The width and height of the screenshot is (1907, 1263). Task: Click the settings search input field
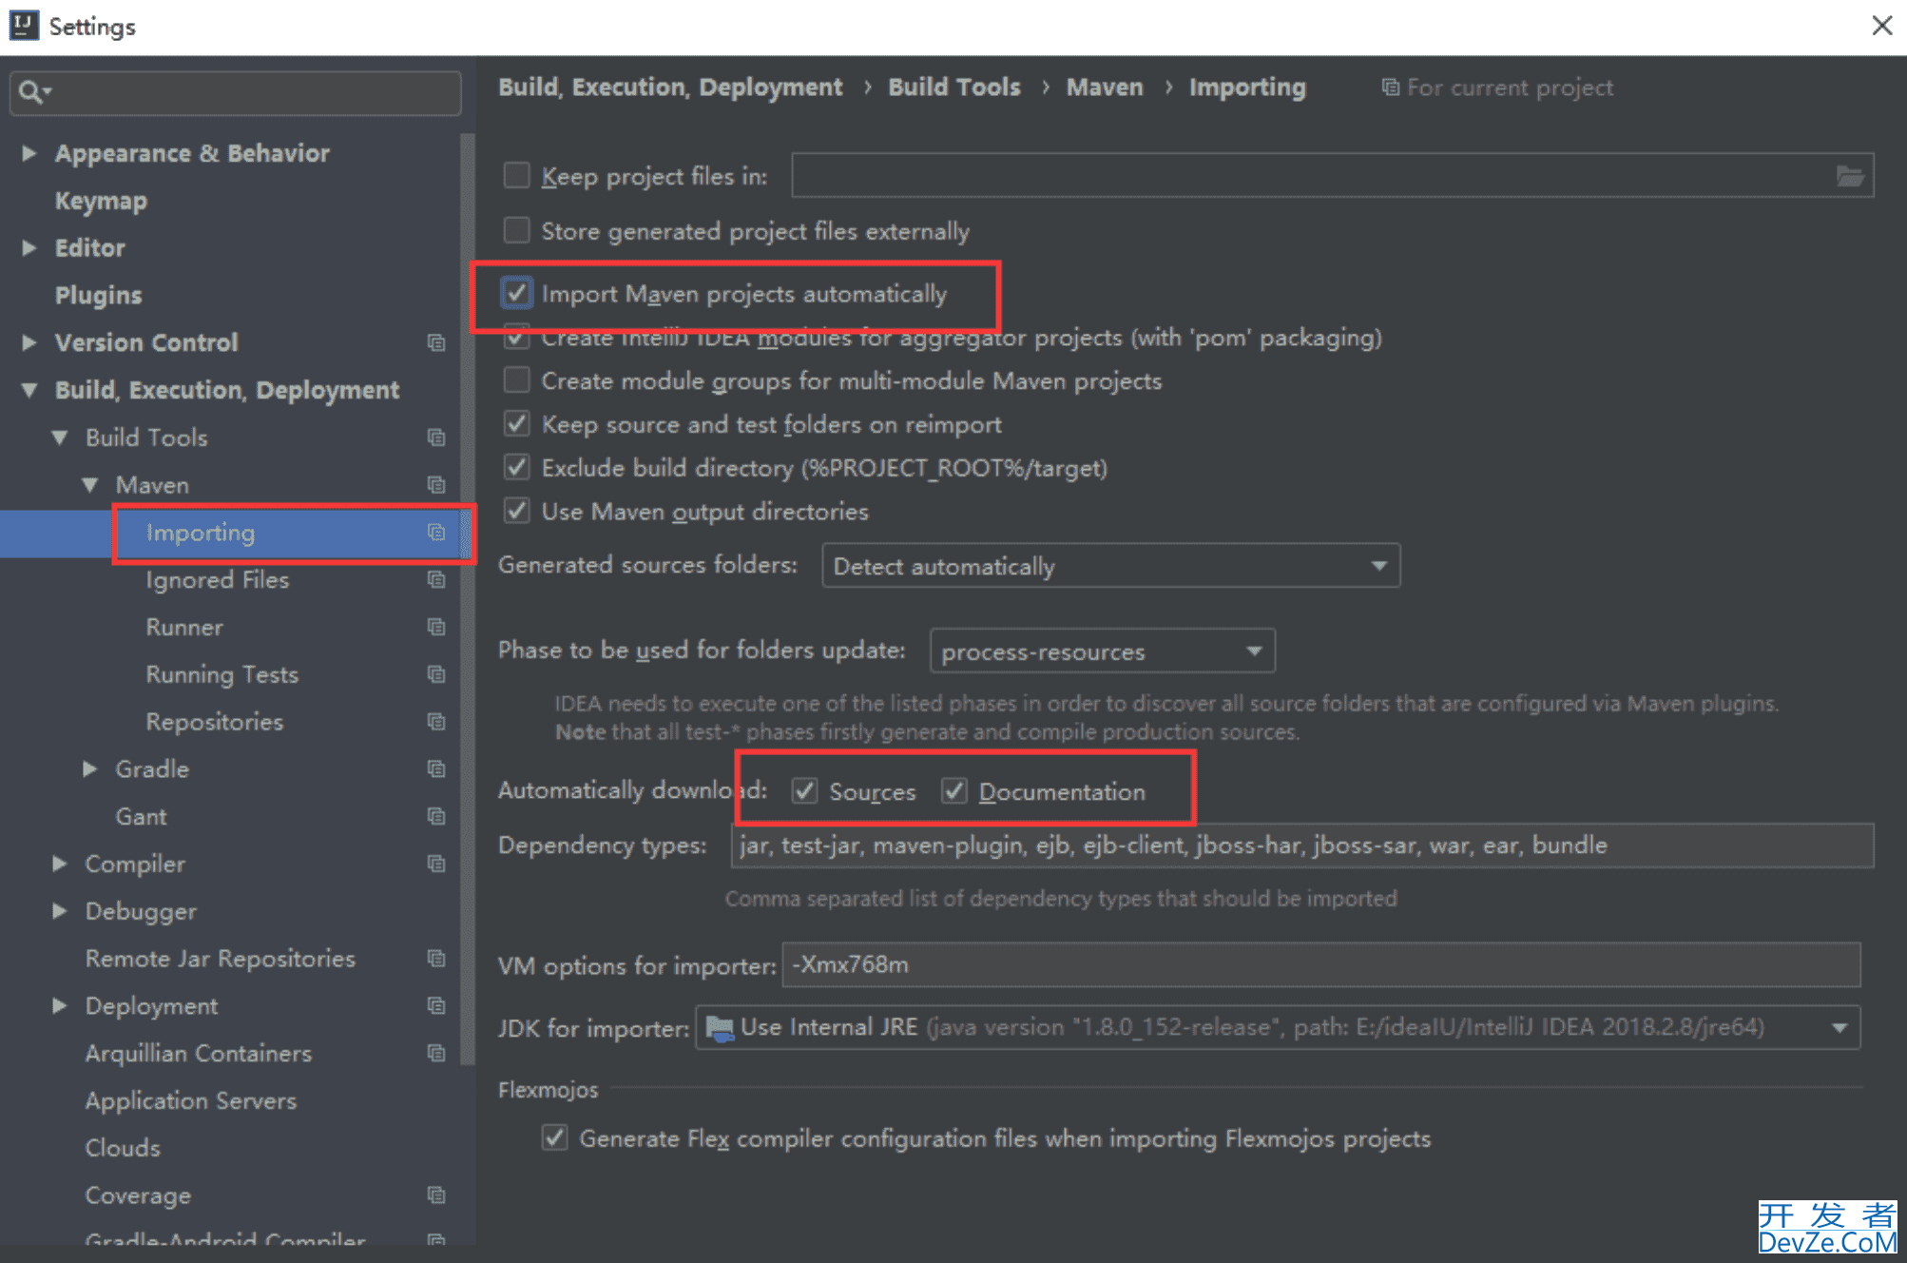tap(235, 92)
